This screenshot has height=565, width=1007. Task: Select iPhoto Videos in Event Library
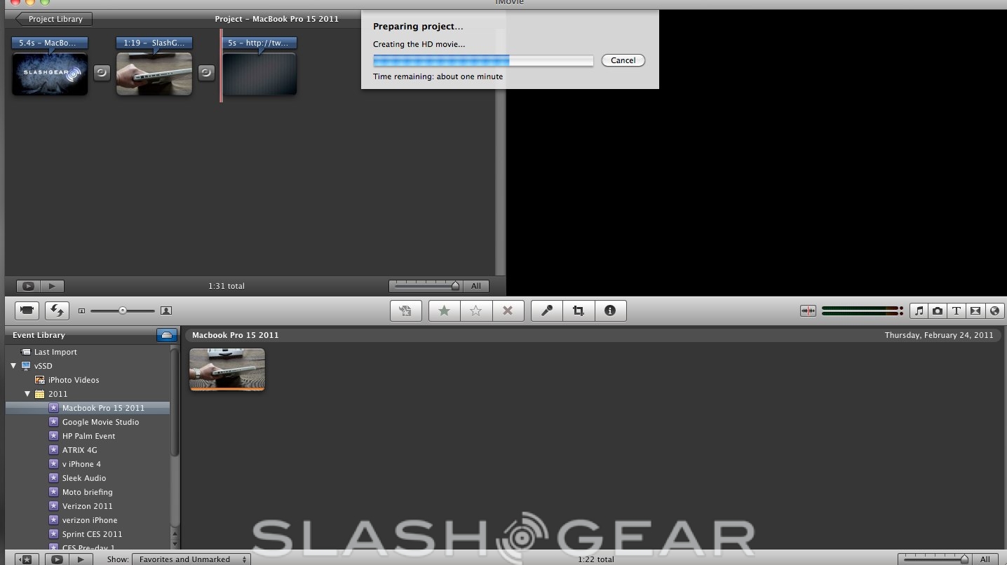pos(74,380)
